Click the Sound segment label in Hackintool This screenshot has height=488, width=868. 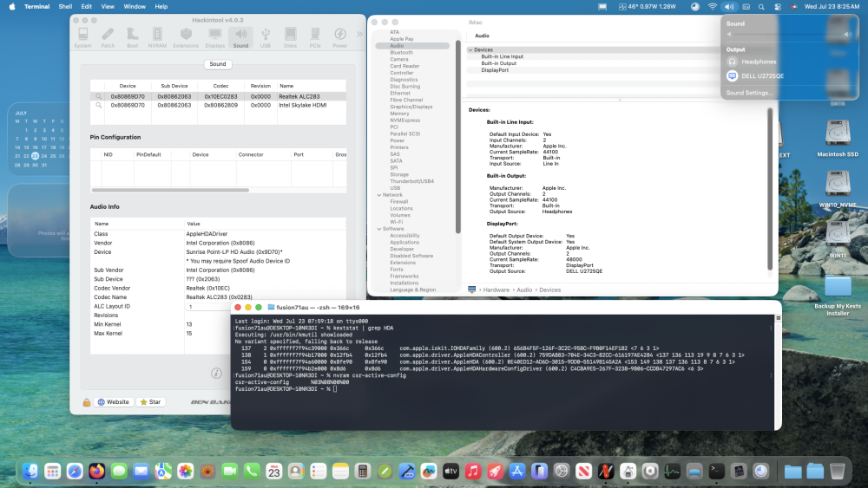[x=218, y=64]
